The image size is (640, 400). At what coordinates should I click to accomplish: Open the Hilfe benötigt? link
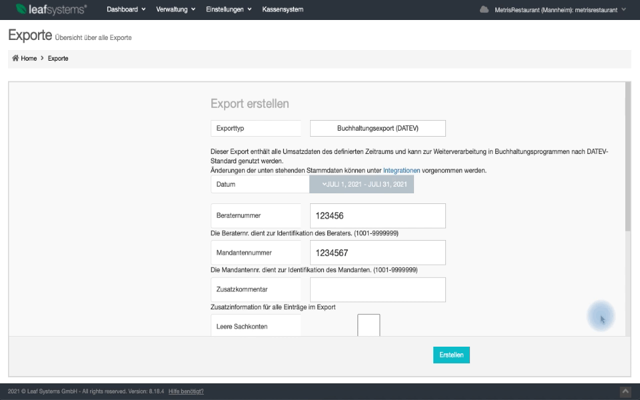pyautogui.click(x=186, y=391)
